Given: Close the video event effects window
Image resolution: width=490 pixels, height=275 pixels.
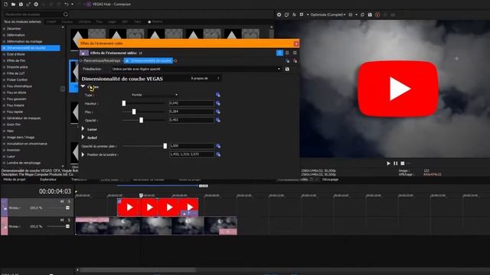Looking at the screenshot, I should coord(296,44).
